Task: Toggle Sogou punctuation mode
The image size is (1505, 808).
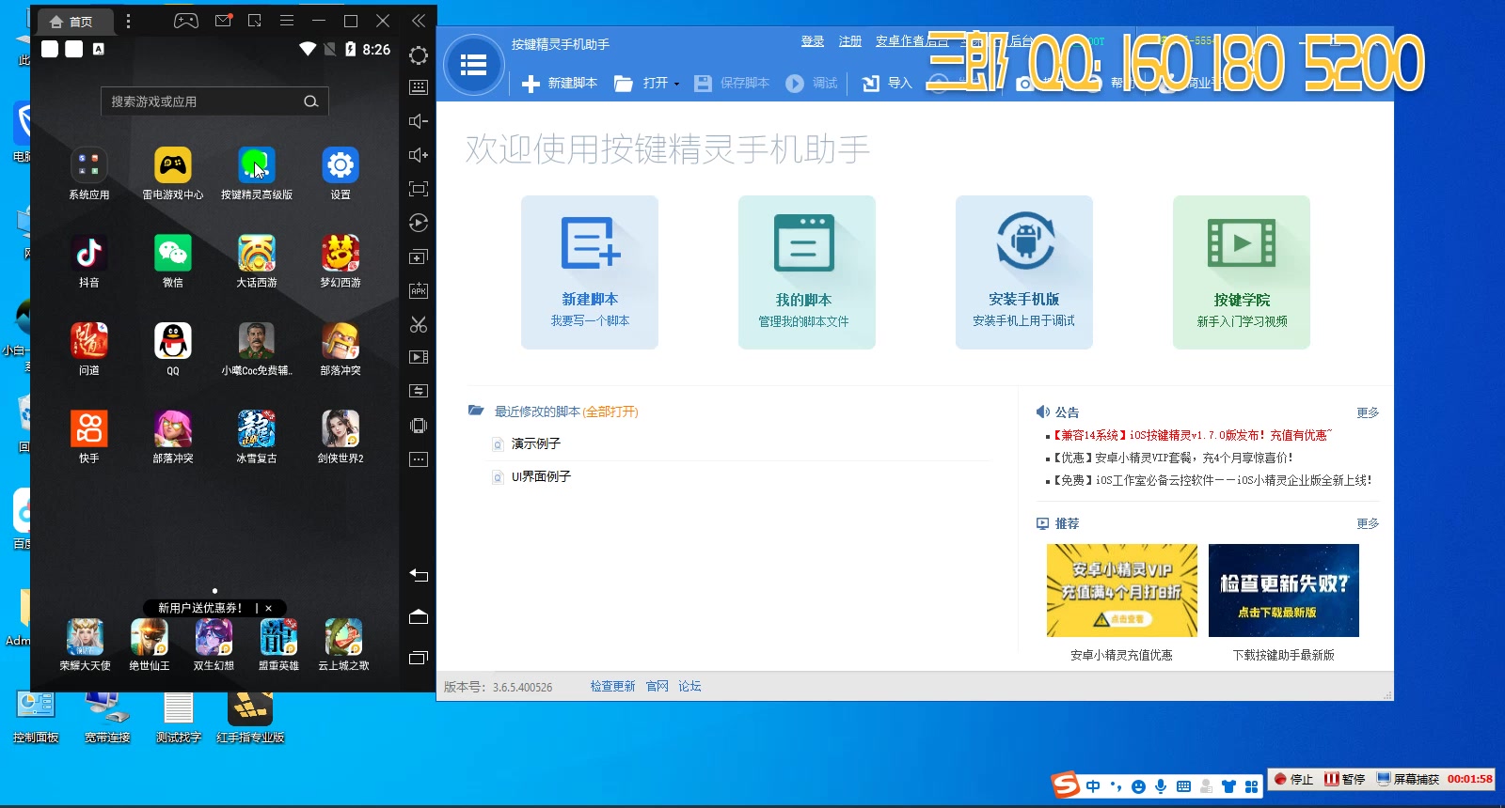Action: [1116, 786]
